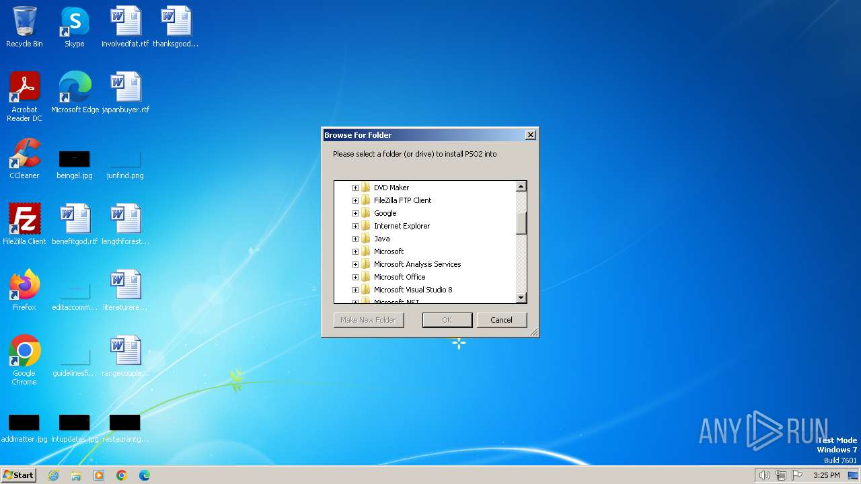Screen dimensions: 861x484
Task: Select benefitgod.rtf document icon
Action: [x=75, y=225]
